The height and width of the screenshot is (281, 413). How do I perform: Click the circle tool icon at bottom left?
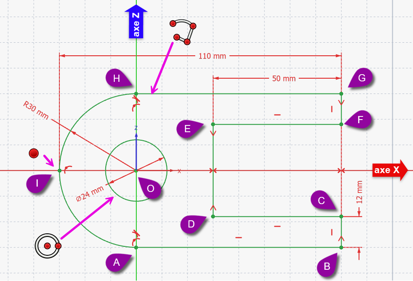click(x=48, y=246)
